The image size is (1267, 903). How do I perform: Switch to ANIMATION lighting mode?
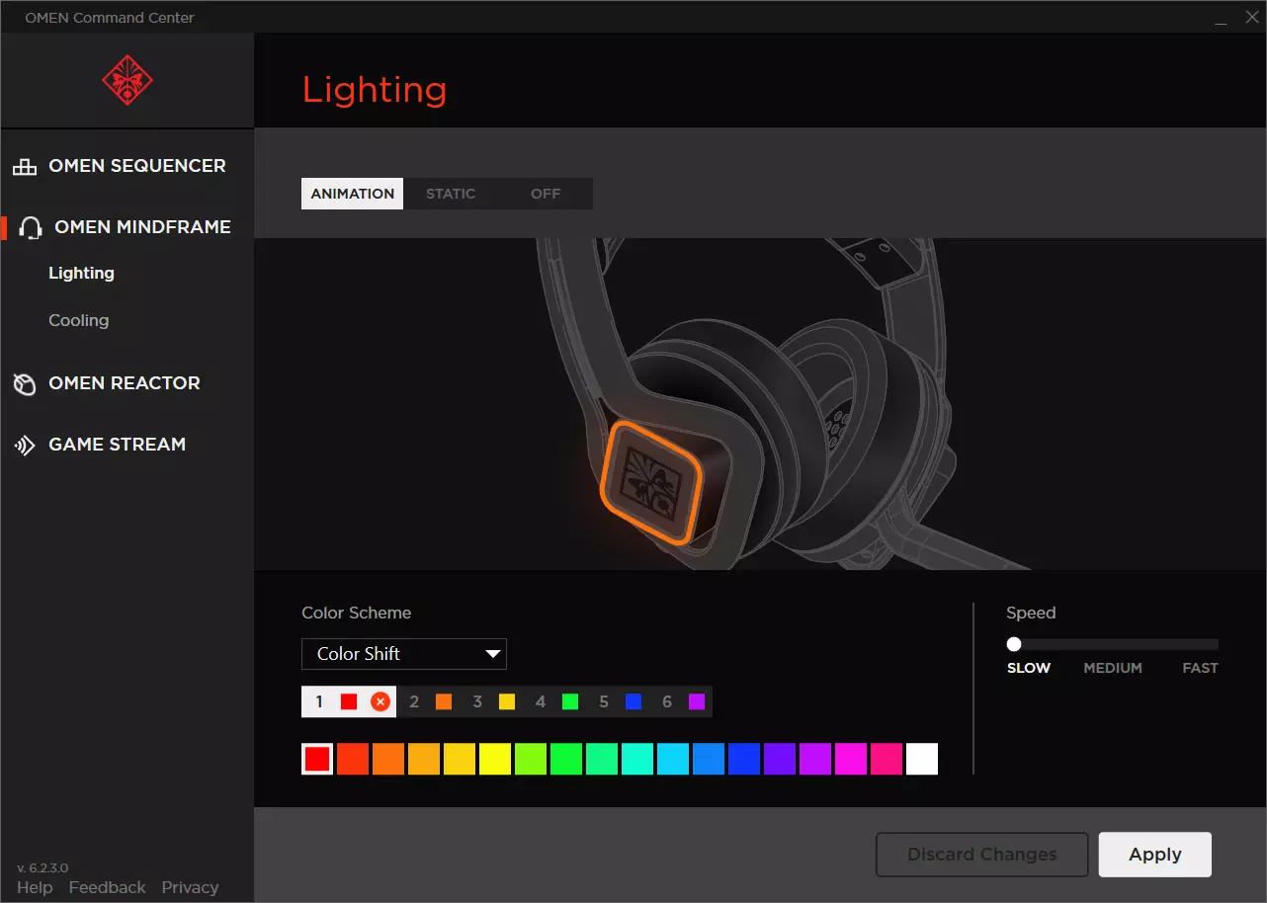(353, 194)
